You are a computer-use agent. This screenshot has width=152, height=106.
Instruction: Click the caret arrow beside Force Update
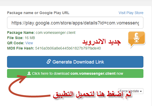pyautogui.click(x=141, y=91)
